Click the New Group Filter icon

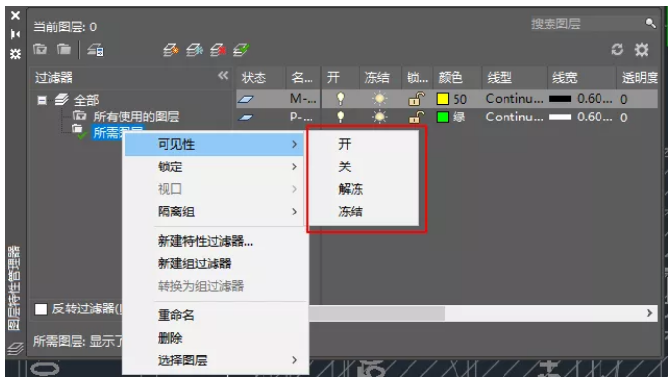tap(64, 49)
